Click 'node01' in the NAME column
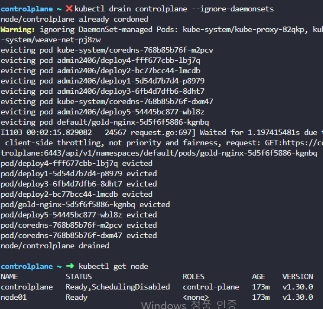The width and height of the screenshot is (323, 309). (14, 297)
